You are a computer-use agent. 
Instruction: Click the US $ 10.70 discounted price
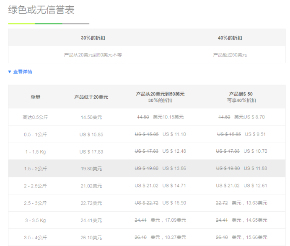[x=255, y=151]
